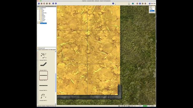Screen dimensions: 193x108
Task: Toggle the blue round icon beside the slider
Action: 113,3
